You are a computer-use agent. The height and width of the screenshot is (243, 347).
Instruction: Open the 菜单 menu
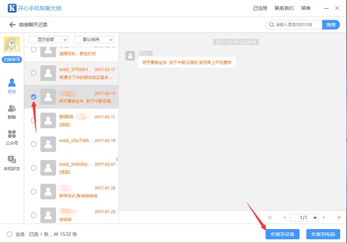[x=305, y=8]
